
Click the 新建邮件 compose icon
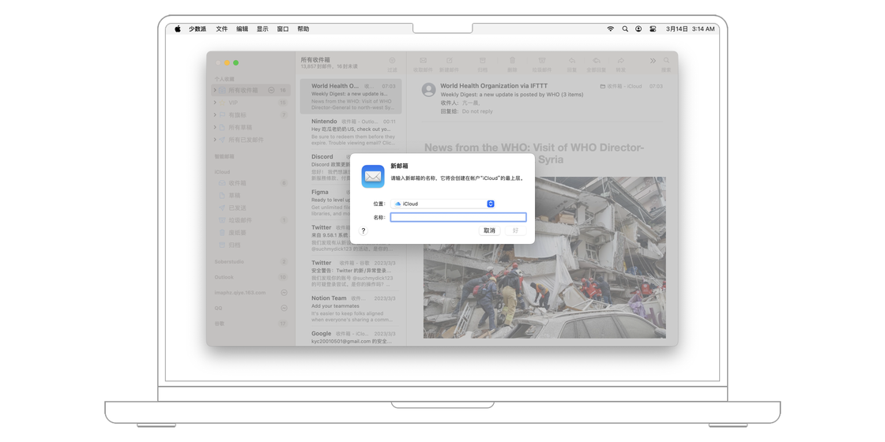[x=449, y=61]
